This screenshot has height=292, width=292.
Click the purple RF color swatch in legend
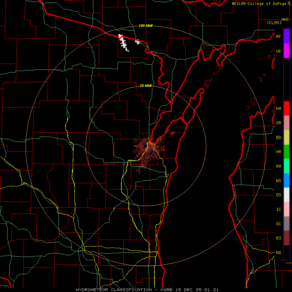286,36
